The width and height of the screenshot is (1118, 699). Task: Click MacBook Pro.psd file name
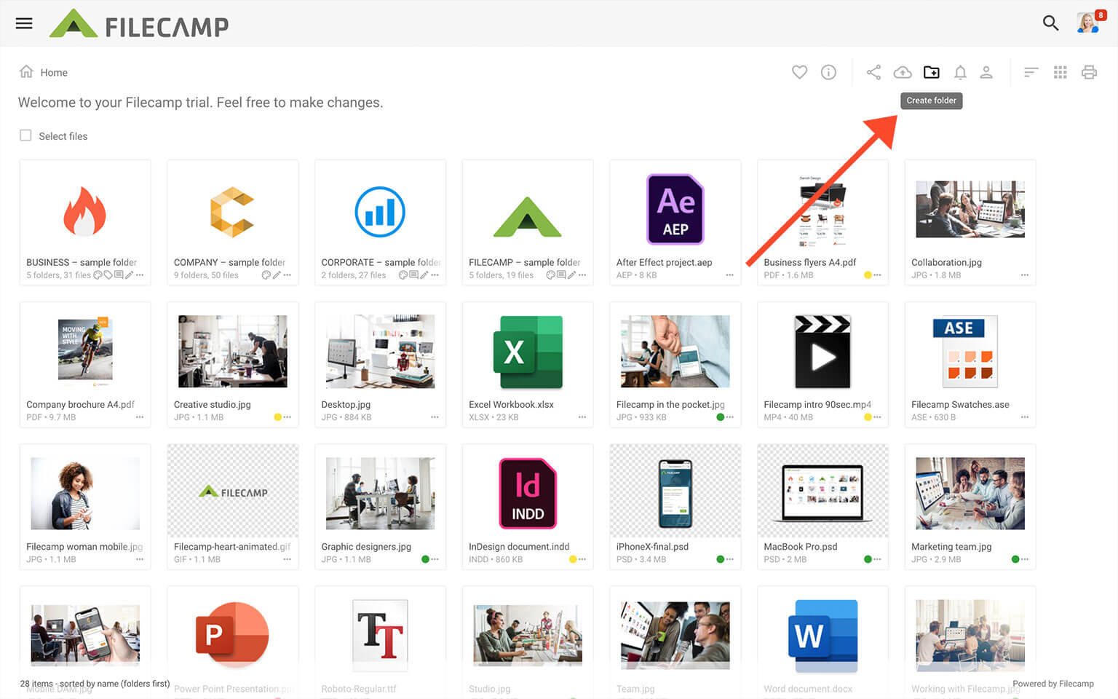[800, 546]
